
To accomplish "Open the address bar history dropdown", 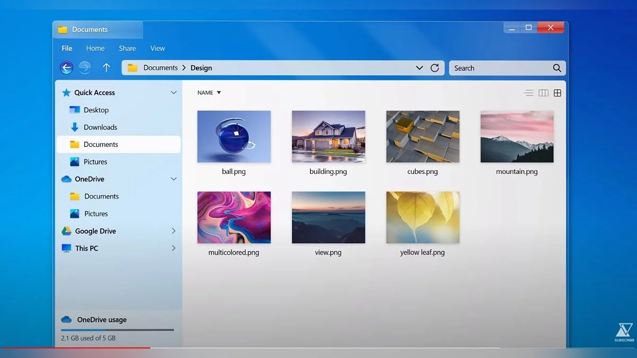I will point(419,68).
